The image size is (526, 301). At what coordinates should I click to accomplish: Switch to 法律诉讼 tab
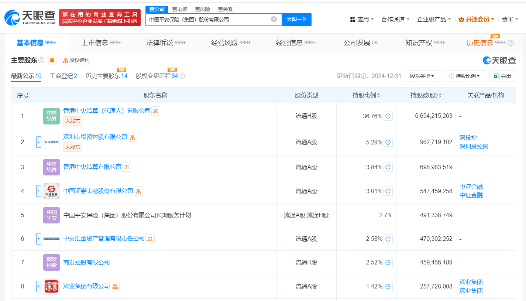(x=166, y=43)
